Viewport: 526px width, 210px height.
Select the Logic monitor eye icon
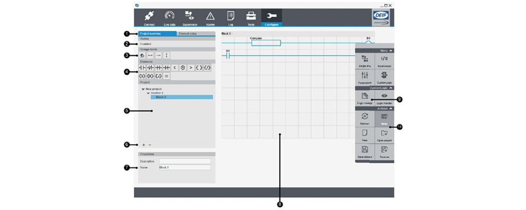point(384,97)
